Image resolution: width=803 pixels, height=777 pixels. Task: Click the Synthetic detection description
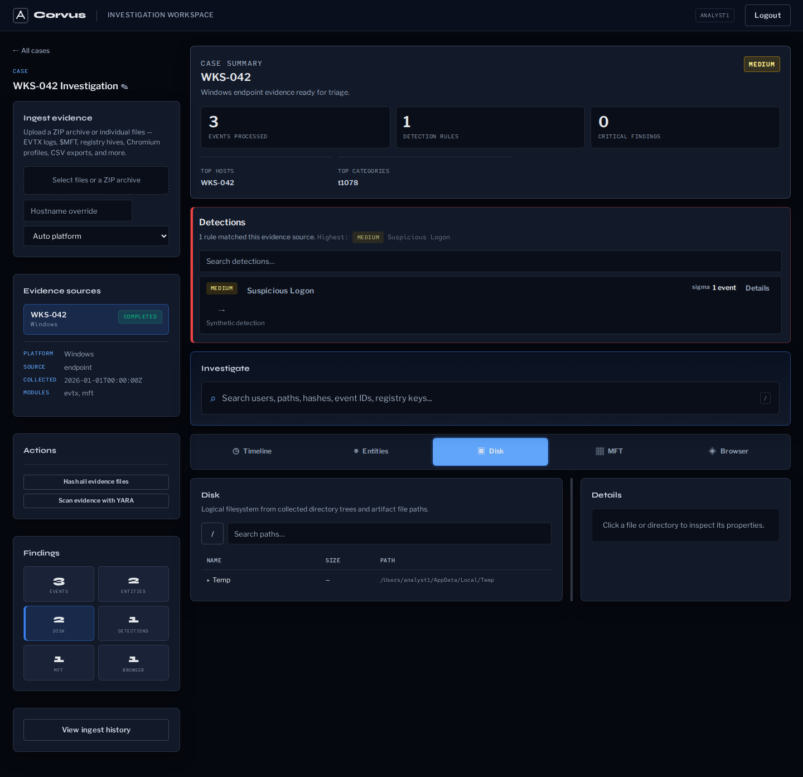click(235, 323)
